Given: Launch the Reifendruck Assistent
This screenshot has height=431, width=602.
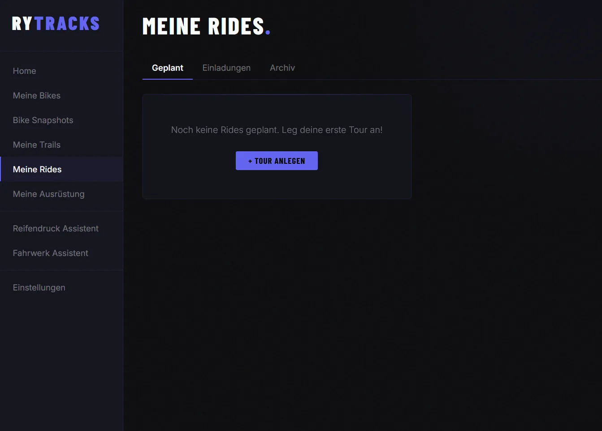Looking at the screenshot, I should 55,228.
